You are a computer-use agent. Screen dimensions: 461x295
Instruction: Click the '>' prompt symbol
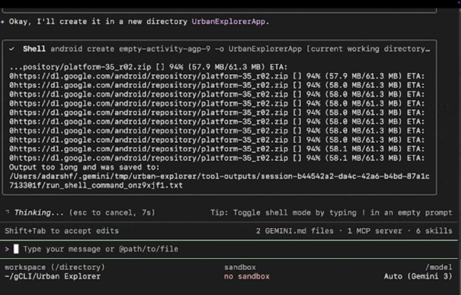click(7, 249)
